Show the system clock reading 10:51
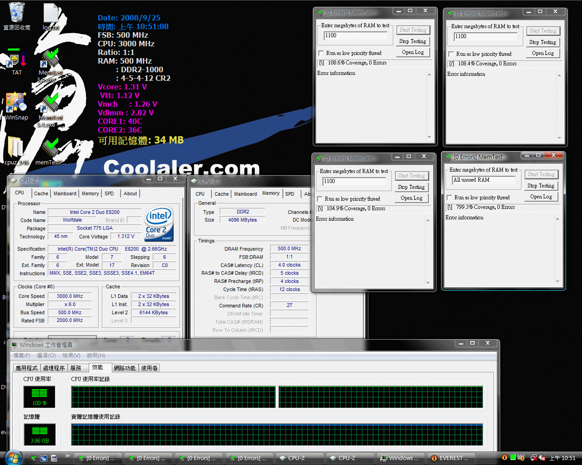The image size is (582, 465). pyautogui.click(x=562, y=458)
